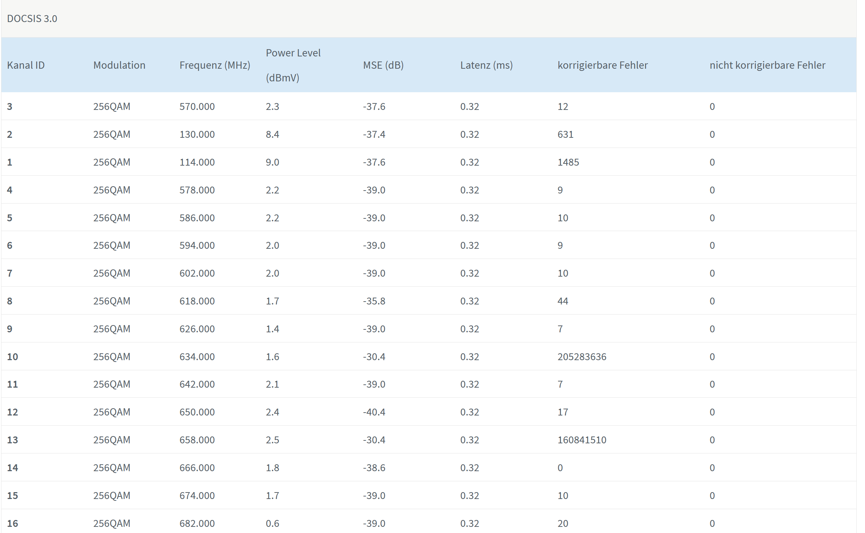This screenshot has height=533, width=865.
Task: Select Kanal ID 3 row label
Action: pyautogui.click(x=10, y=107)
